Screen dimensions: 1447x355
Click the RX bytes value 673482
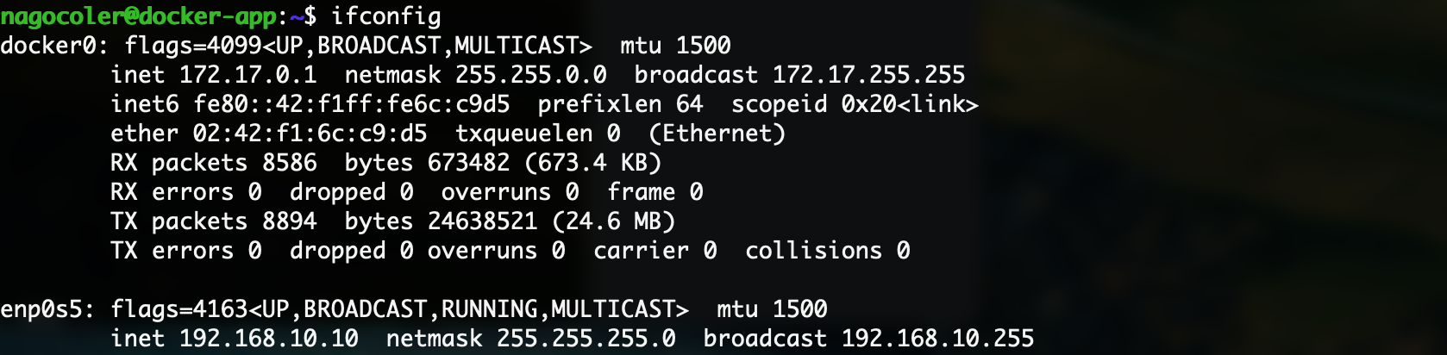coord(468,163)
